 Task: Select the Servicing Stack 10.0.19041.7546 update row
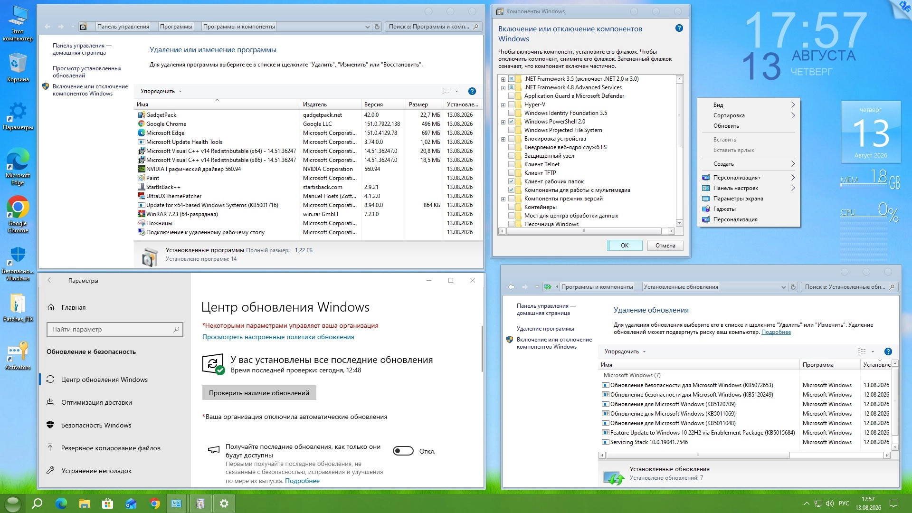pos(745,442)
